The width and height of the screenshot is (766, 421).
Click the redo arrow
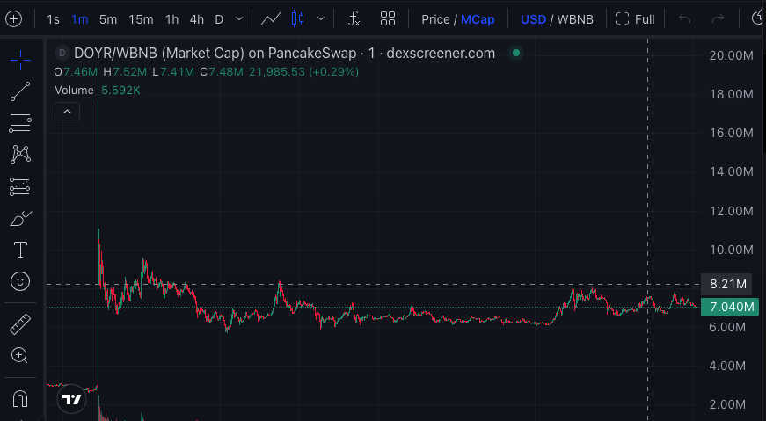(x=718, y=19)
